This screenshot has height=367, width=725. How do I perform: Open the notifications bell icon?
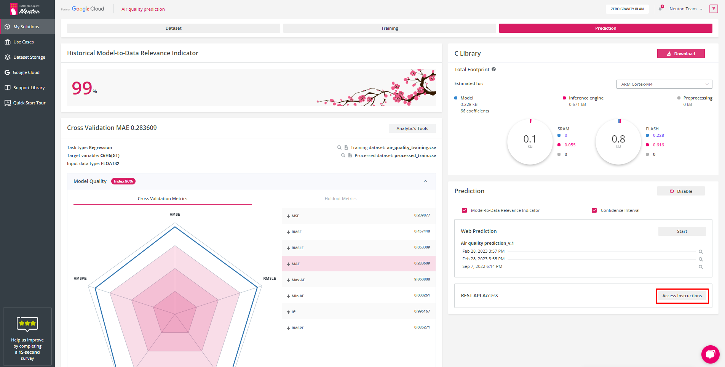(x=660, y=9)
